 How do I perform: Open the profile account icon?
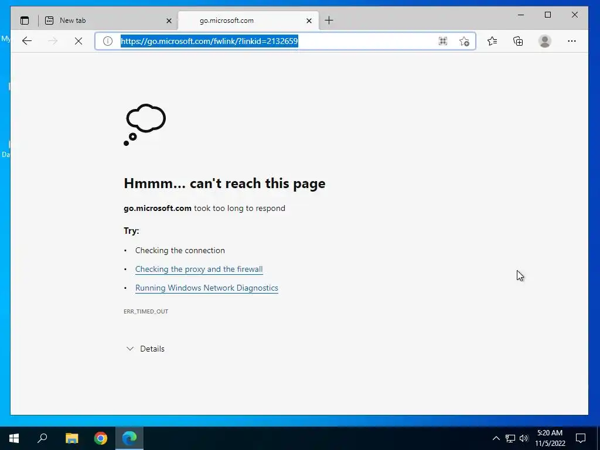[x=544, y=41]
